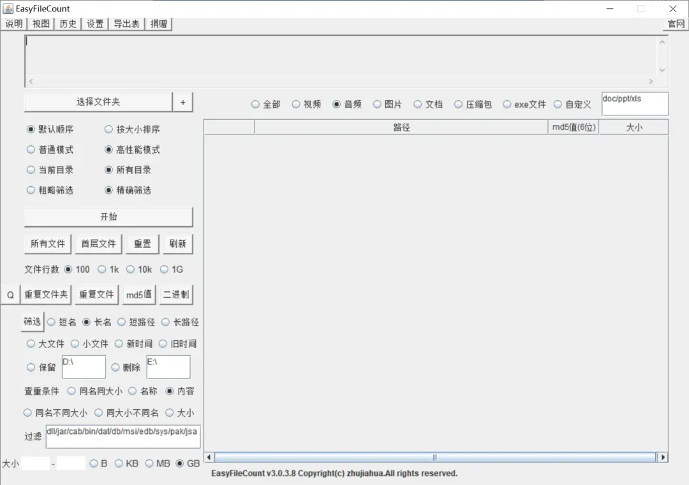The height and width of the screenshot is (485, 689).
Task: Click the 路径 column header
Action: (x=401, y=127)
